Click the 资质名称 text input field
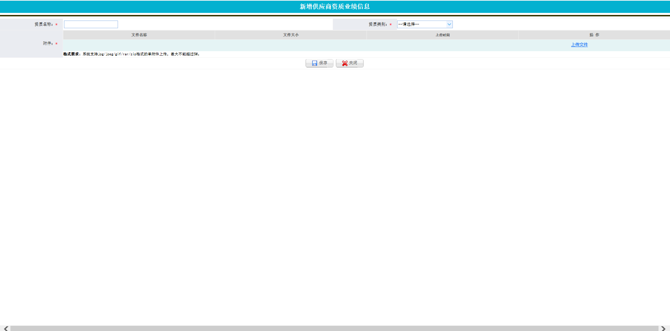Image resolution: width=670 pixels, height=331 pixels. 91,24
